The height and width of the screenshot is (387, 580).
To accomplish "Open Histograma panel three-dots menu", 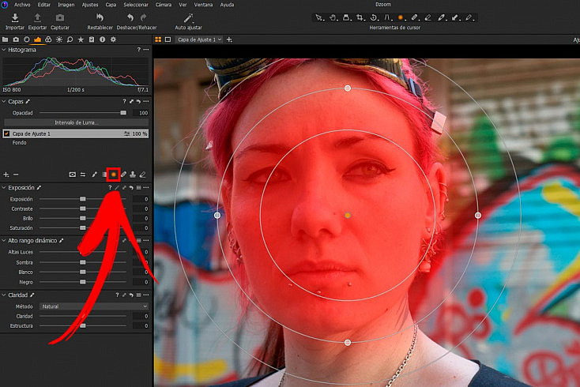I will coord(146,50).
